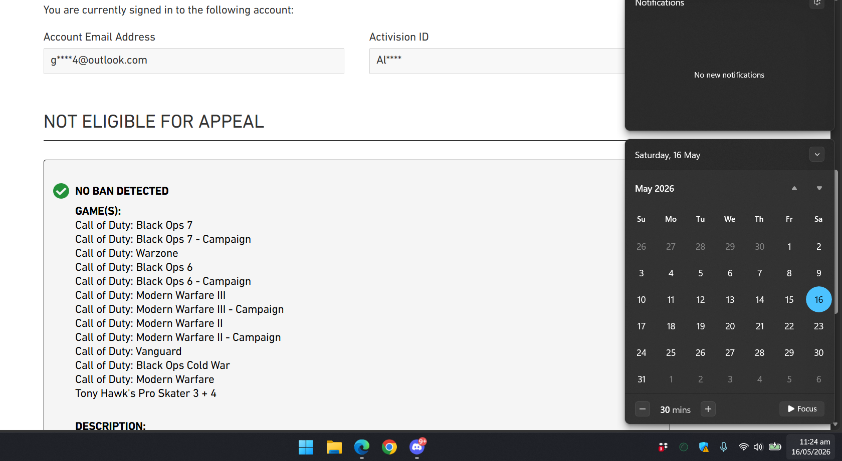Select April 26 in the calendar
Screen dimensions: 842x461
(642, 246)
